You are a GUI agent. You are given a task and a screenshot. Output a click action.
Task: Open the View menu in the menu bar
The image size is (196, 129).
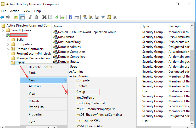click(x=27, y=11)
